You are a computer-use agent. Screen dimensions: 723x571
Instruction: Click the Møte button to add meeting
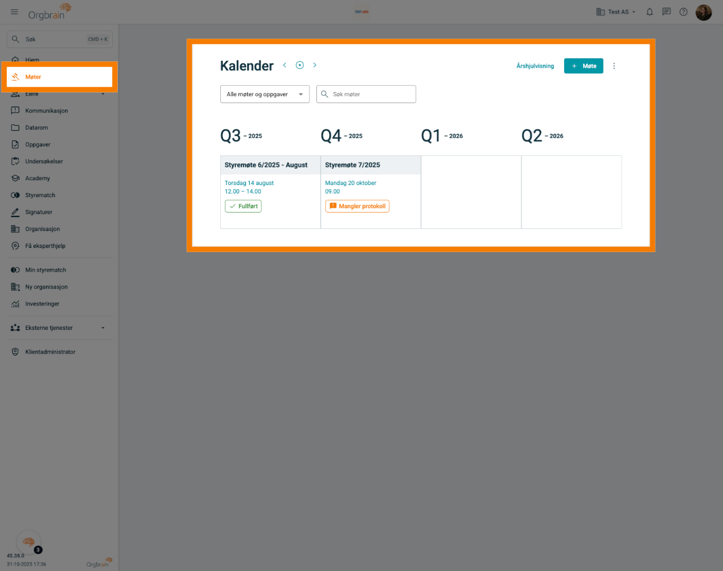[584, 66]
